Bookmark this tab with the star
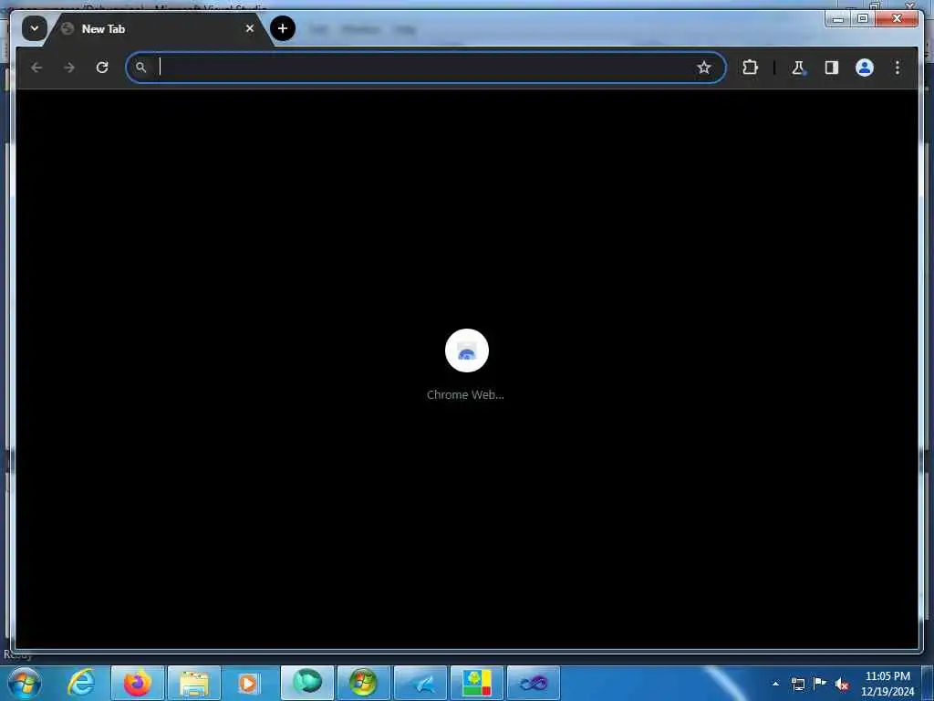 click(703, 68)
